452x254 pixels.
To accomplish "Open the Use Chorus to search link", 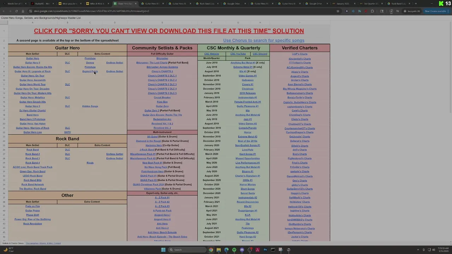I will (x=263, y=41).
